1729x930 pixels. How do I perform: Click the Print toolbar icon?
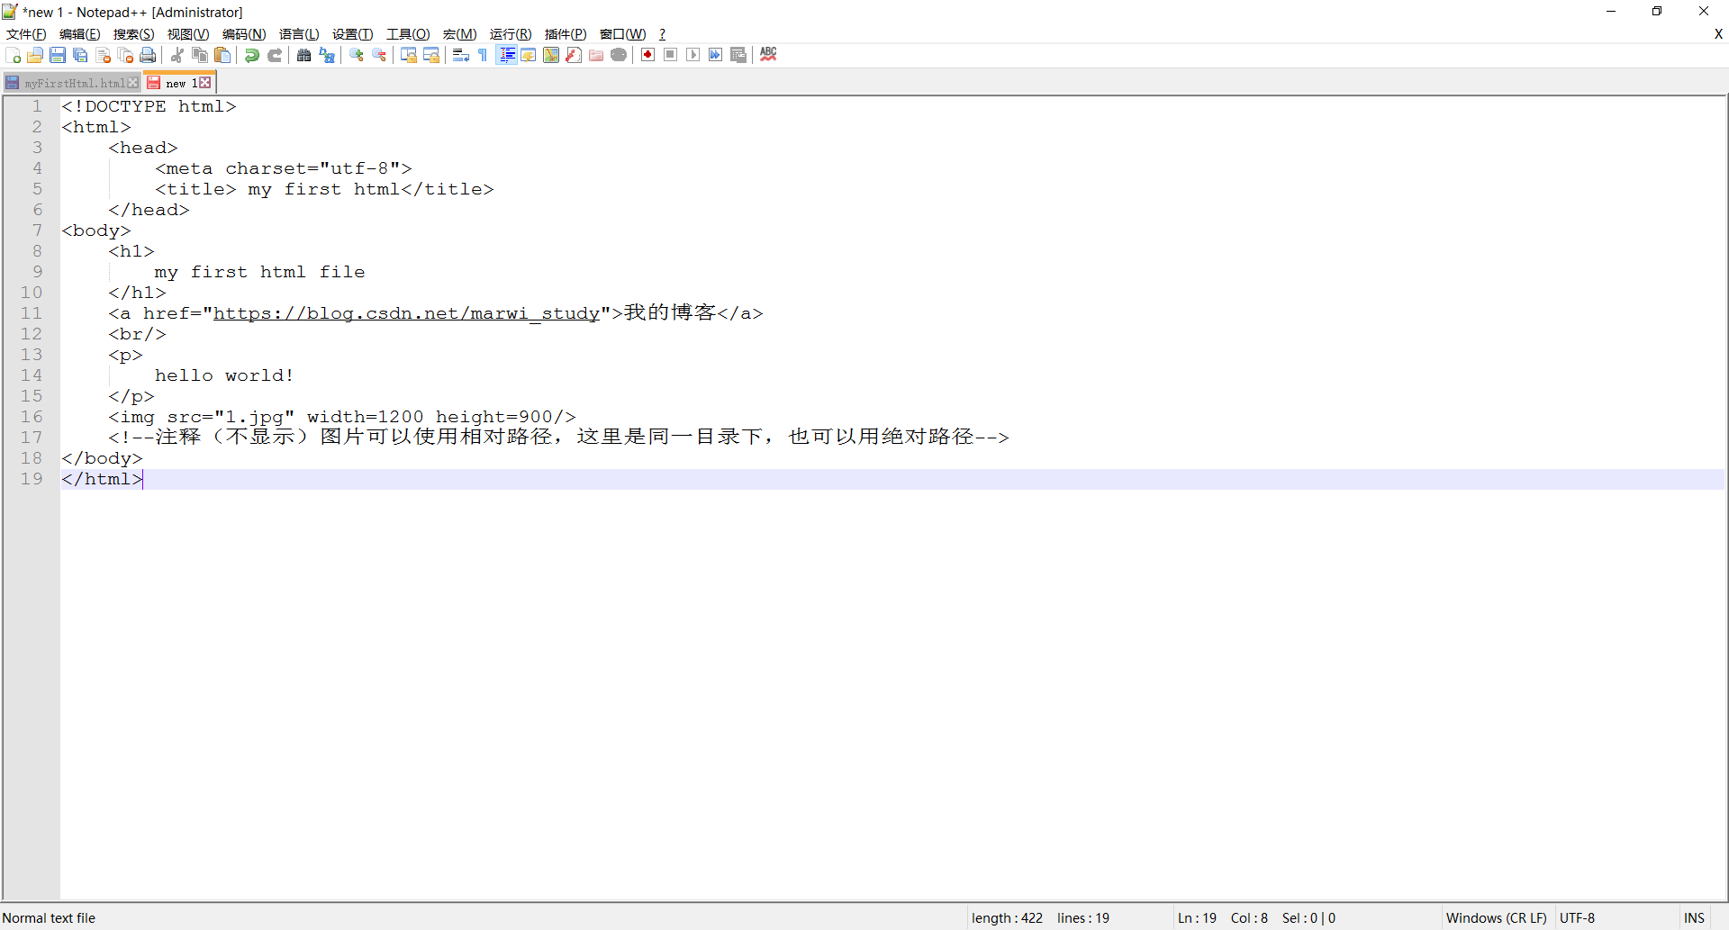tap(148, 55)
